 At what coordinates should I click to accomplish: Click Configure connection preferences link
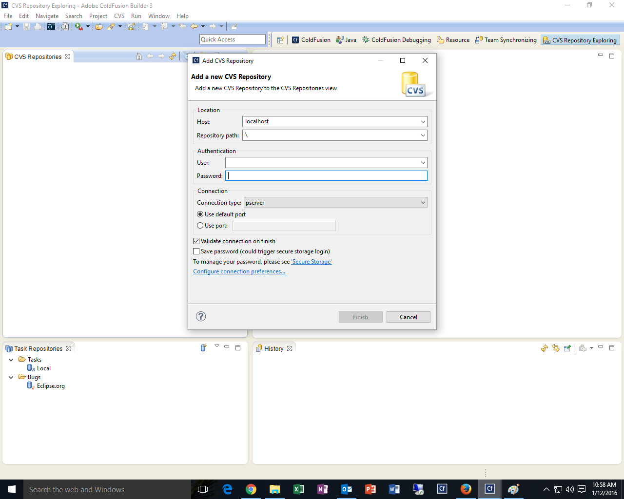point(239,271)
